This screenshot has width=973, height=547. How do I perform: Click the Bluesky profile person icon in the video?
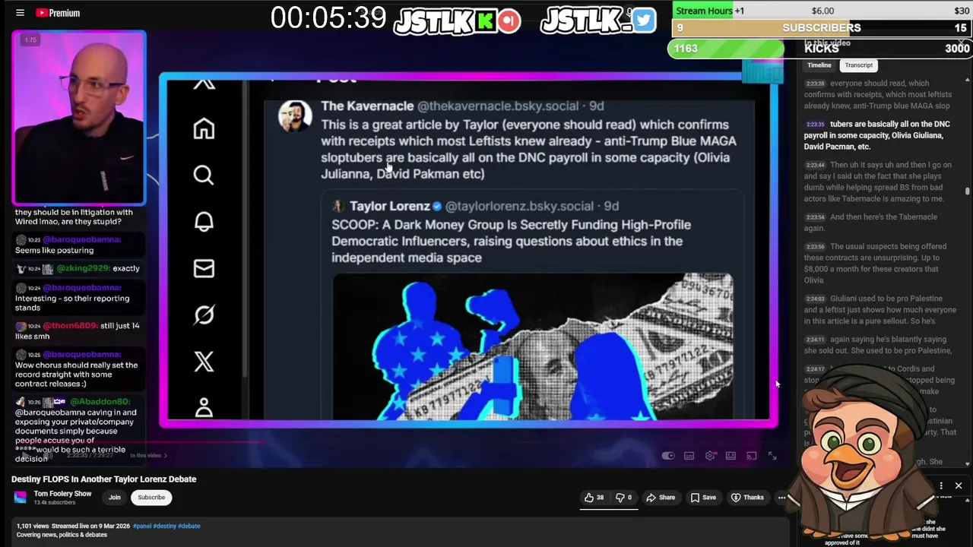point(204,408)
